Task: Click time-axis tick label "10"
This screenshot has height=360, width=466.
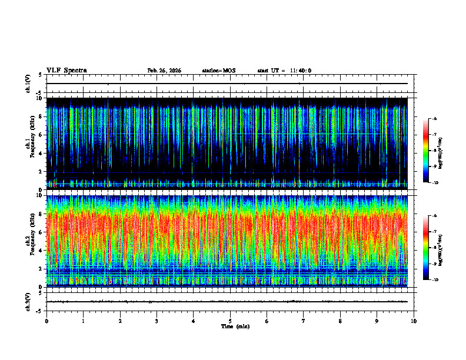Action: click(414, 321)
